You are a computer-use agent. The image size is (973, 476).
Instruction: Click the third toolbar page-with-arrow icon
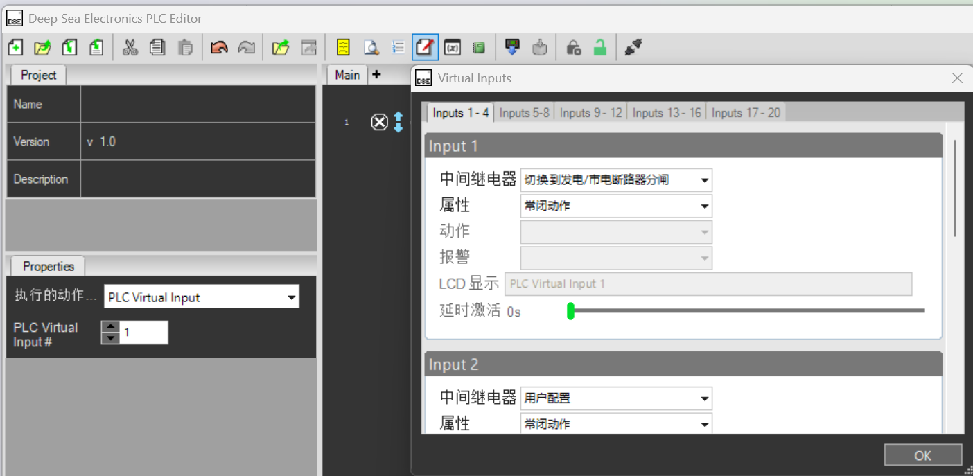pos(69,48)
